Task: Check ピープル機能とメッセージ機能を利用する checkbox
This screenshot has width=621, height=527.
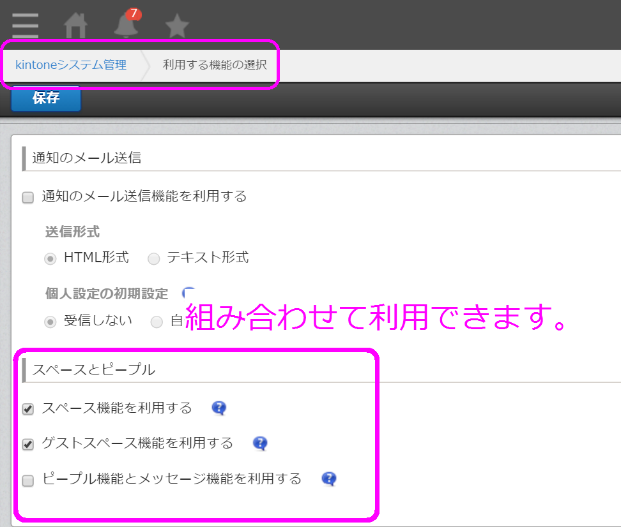Action: 27,480
